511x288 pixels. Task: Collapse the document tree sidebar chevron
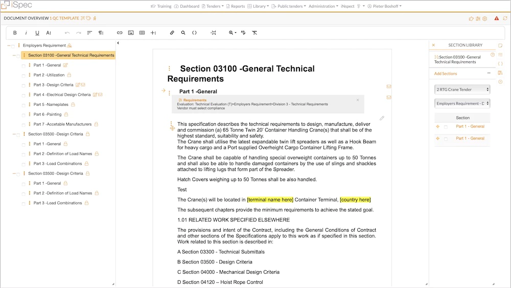click(118, 43)
